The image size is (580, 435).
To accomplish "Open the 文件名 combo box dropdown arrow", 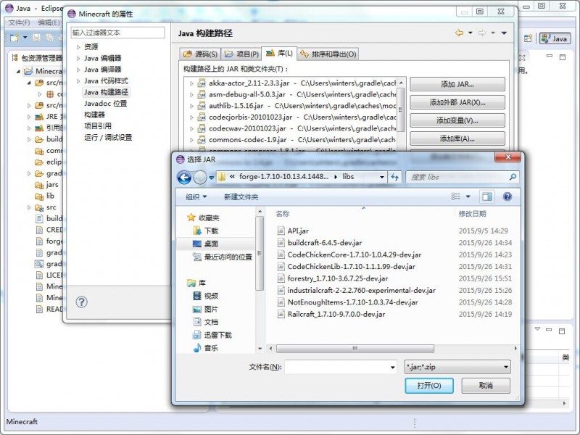I will (x=392, y=368).
